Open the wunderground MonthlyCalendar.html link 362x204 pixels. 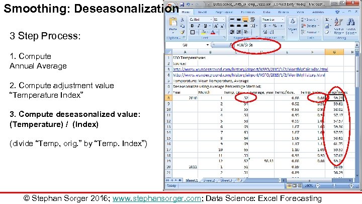250,69
